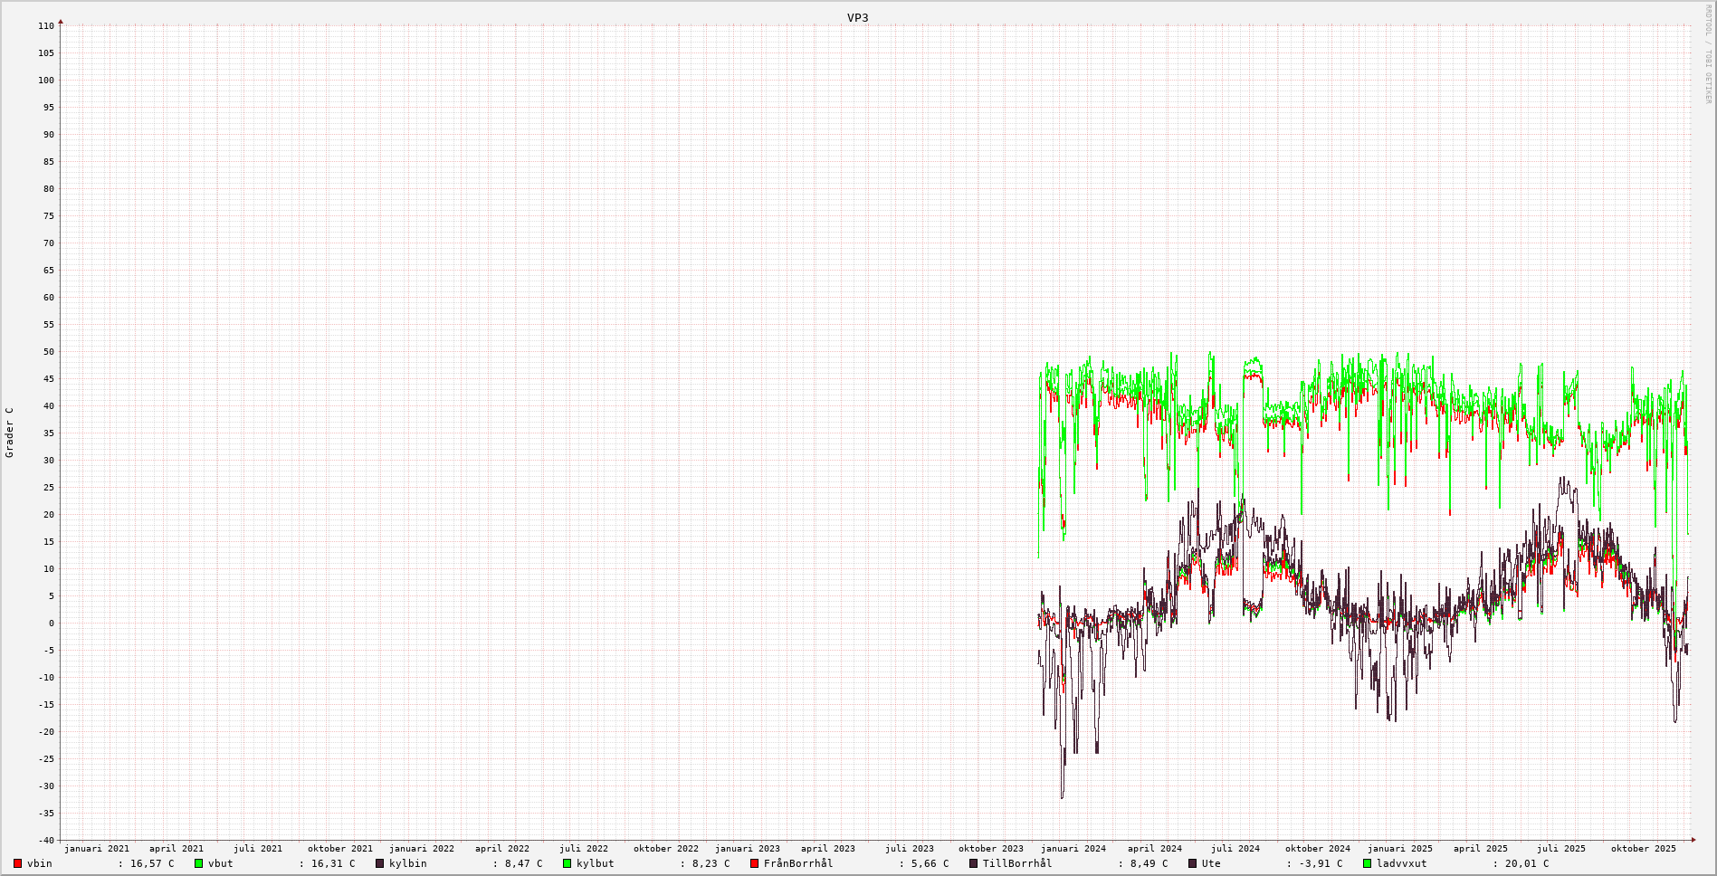Click the dark Ute legend swatch
The width and height of the screenshot is (1717, 876).
[1193, 863]
